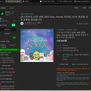This screenshot has width=91, height=91.
Task: Click the comment bubble icon
Action: (77, 24)
